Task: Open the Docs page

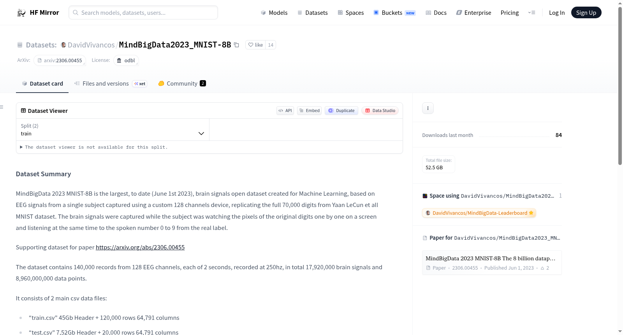Action: [436, 13]
